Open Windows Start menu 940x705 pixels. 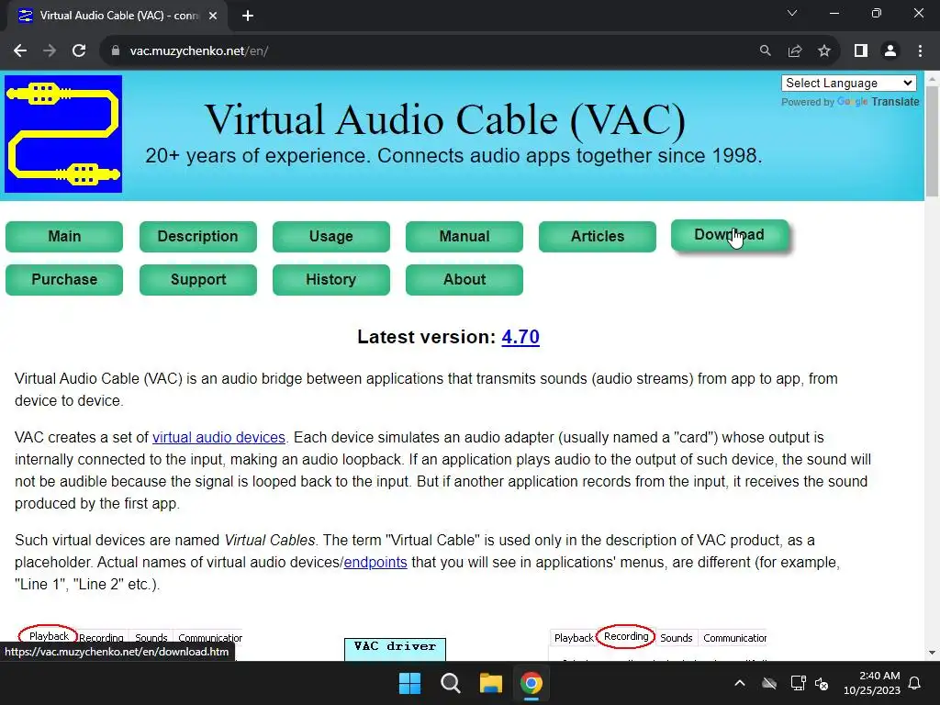pyautogui.click(x=410, y=683)
